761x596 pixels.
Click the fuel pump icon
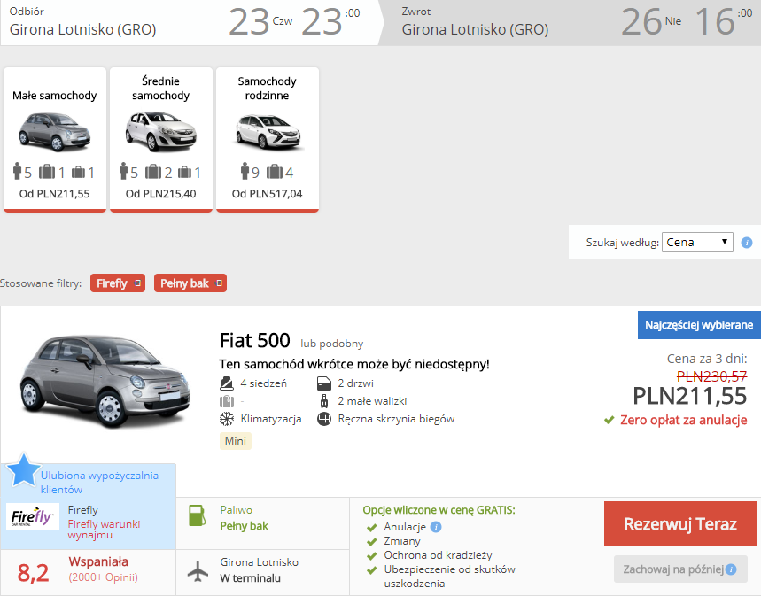click(x=197, y=515)
